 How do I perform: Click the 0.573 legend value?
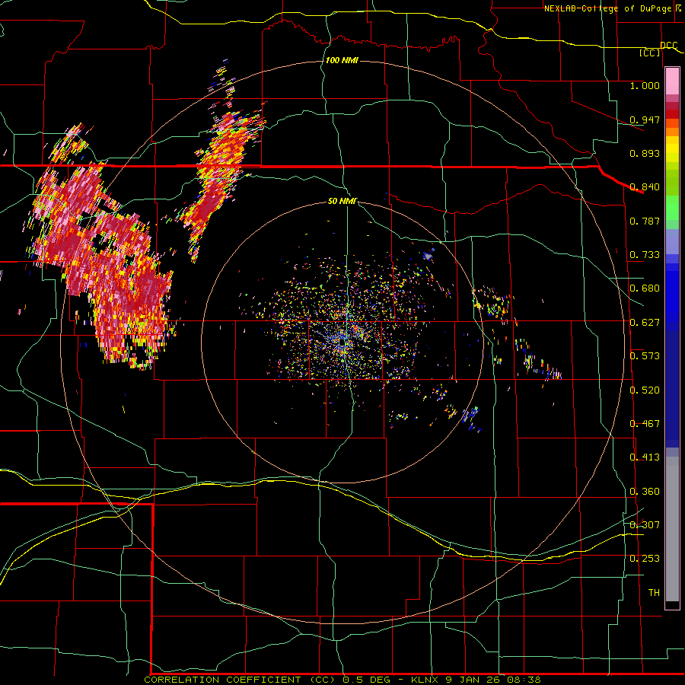coord(645,356)
